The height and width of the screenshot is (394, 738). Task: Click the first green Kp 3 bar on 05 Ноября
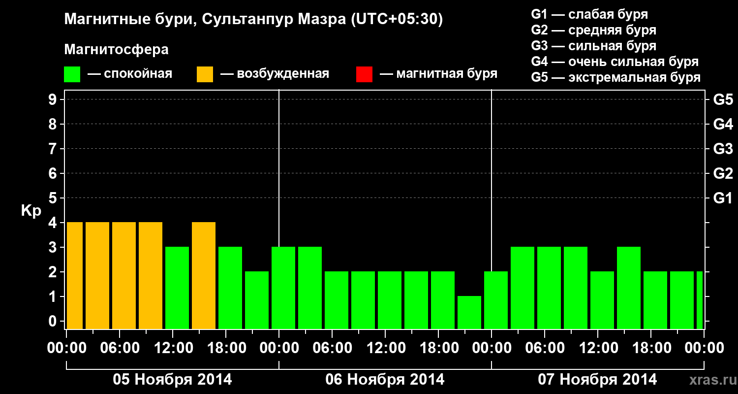(x=177, y=288)
